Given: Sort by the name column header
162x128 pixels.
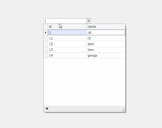Looking at the screenshot, I should tap(106, 27).
